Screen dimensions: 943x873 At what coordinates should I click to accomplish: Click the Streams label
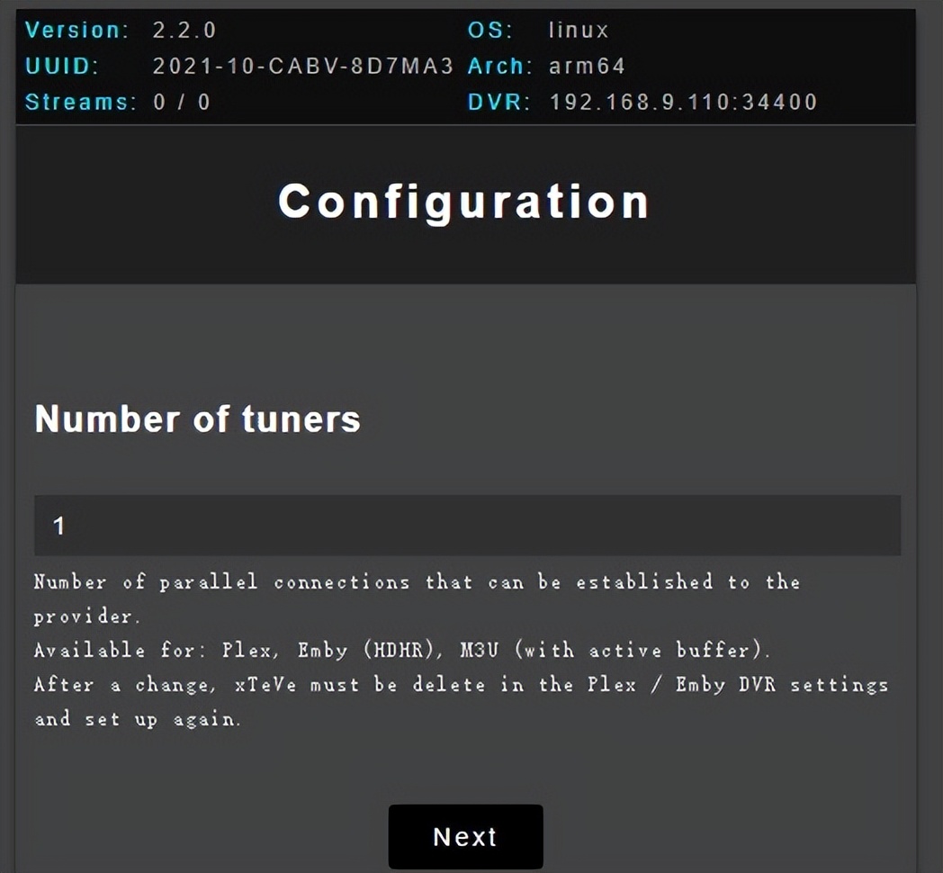click(x=81, y=103)
